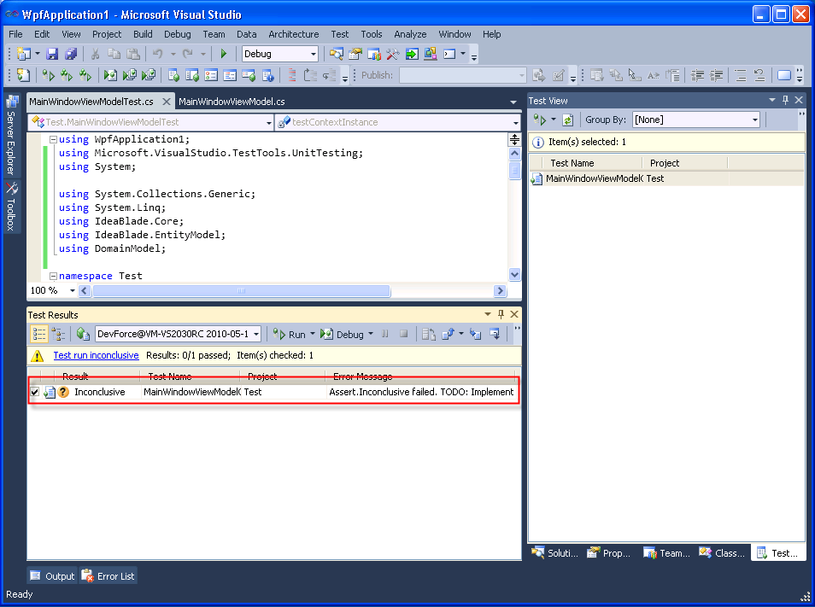Image resolution: width=815 pixels, height=607 pixels.
Task: Click the New Test icon in test toolbar
Action: (x=23, y=75)
